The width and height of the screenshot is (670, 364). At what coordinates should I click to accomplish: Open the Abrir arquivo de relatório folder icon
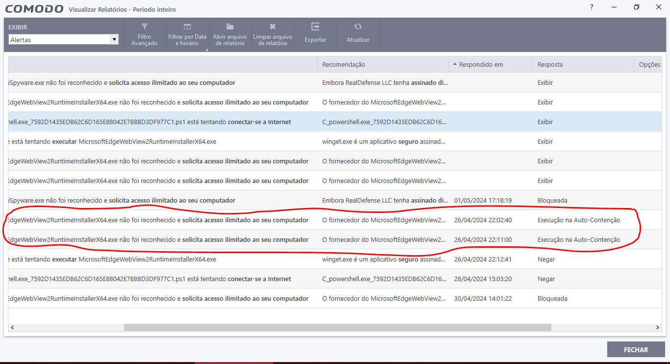(x=230, y=27)
